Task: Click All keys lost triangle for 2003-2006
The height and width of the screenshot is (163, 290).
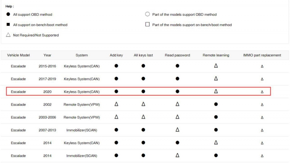Action: pos(143,117)
